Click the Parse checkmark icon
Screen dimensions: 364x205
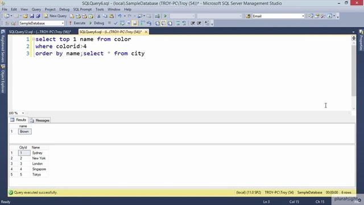point(115,23)
